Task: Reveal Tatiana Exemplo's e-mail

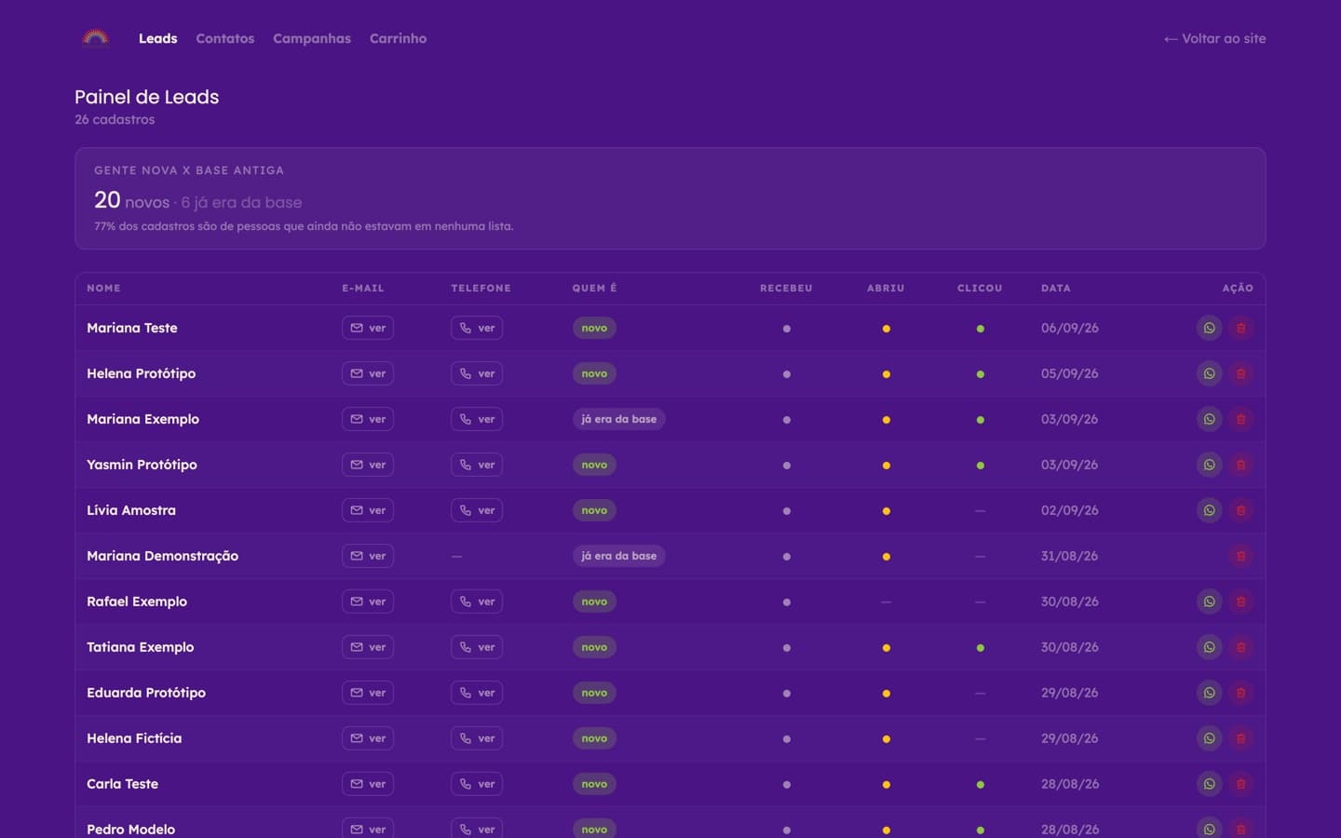Action: click(x=368, y=647)
